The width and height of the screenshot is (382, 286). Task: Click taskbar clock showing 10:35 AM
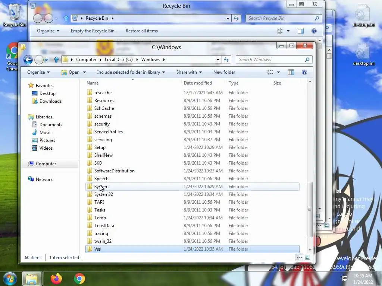pos(363,279)
